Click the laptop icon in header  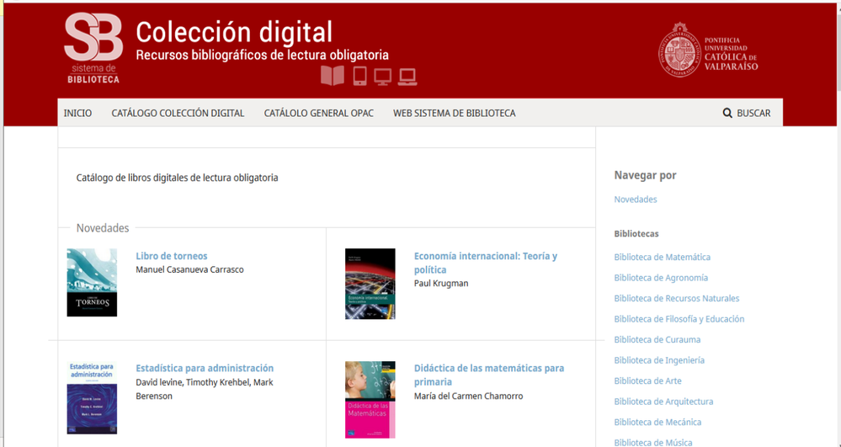[407, 77]
